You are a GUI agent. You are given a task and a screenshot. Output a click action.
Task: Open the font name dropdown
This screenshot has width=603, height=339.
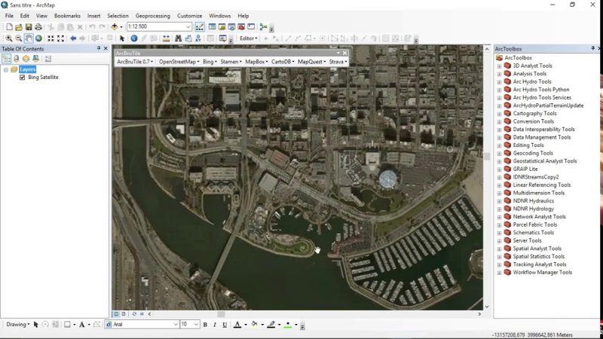pyautogui.click(x=176, y=325)
